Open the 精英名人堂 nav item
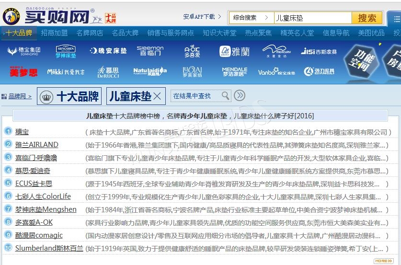401x265 pixels. click(297, 33)
